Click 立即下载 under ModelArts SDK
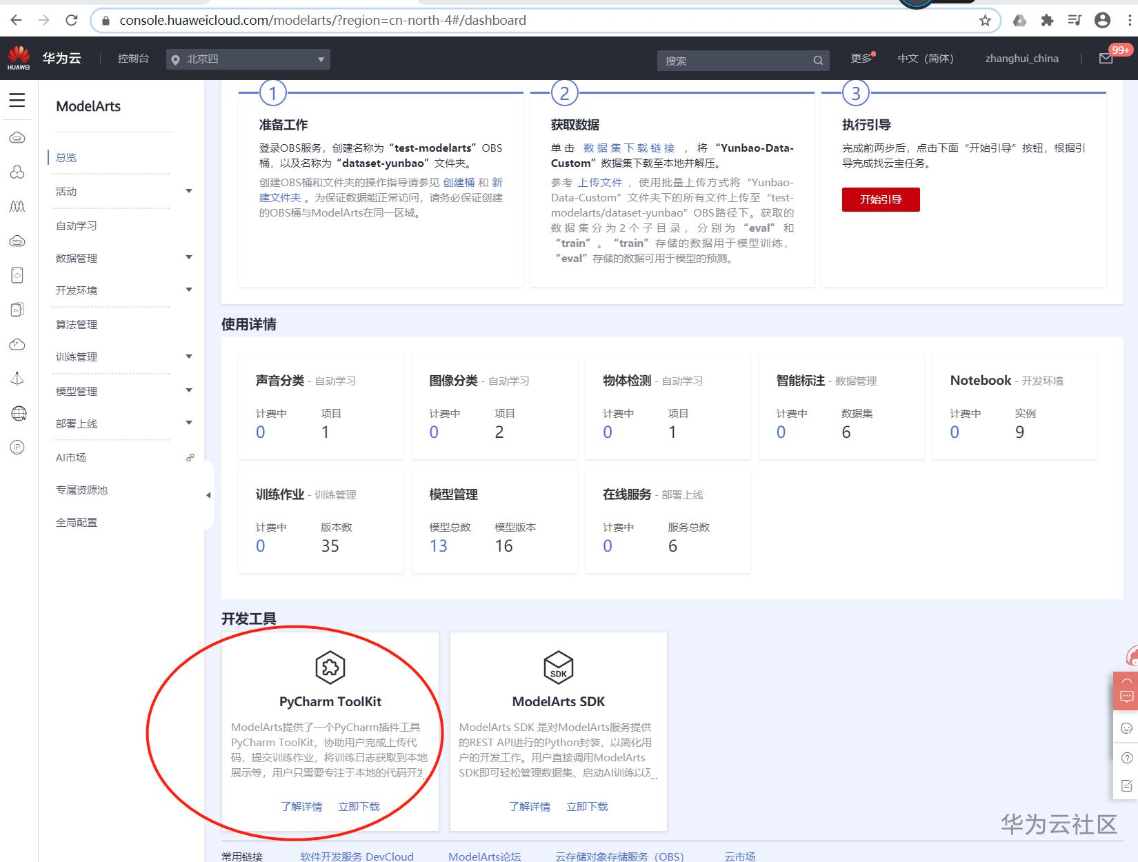Image resolution: width=1138 pixels, height=862 pixels. coord(587,806)
